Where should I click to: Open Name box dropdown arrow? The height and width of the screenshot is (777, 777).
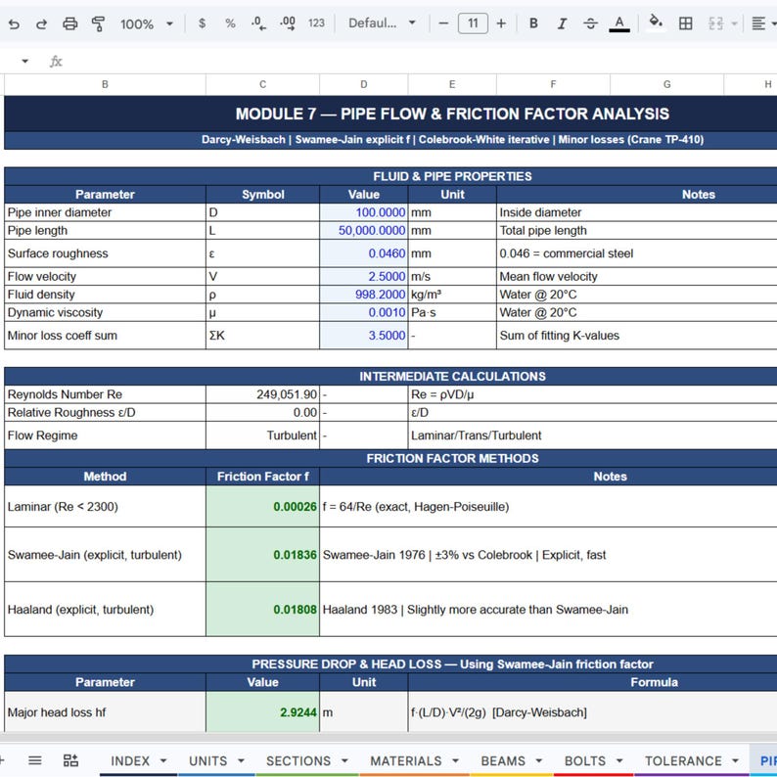pyautogui.click(x=24, y=61)
